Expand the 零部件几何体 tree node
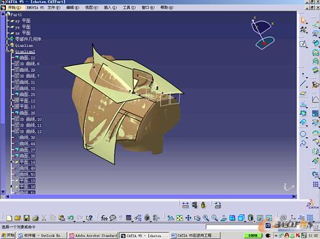This screenshot has height=239, width=320. [7, 39]
